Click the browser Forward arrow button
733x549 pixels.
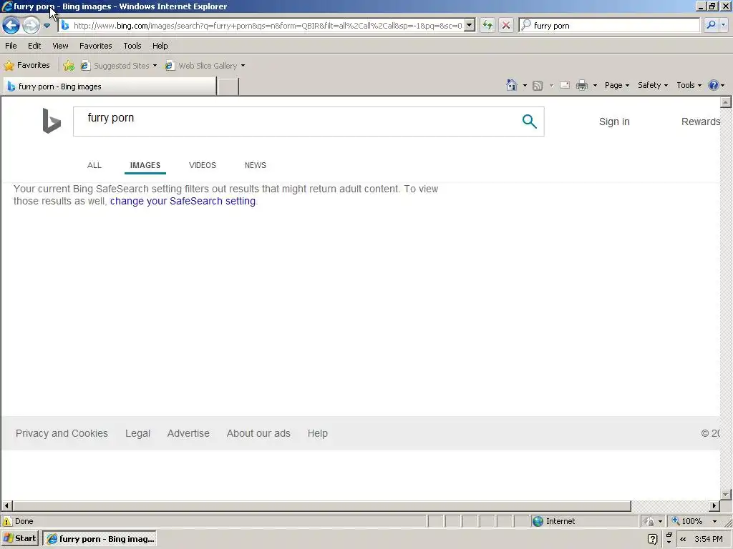pyautogui.click(x=31, y=25)
